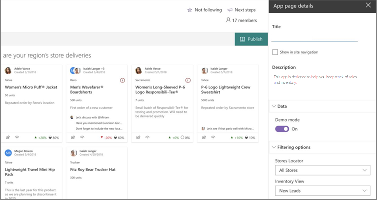Open Lightweight Travel Mini Hip Pack title
The image size is (377, 200).
click(x=30, y=172)
